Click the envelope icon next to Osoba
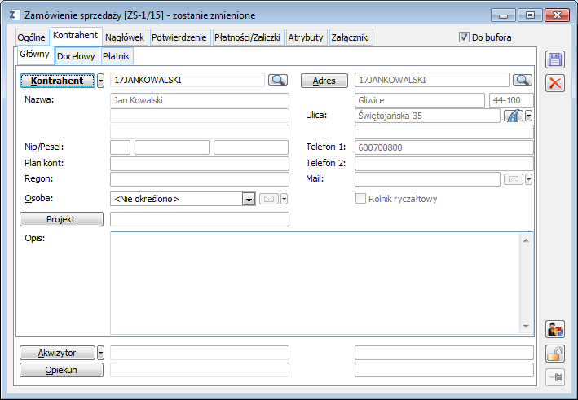The width and height of the screenshot is (578, 400). (269, 199)
